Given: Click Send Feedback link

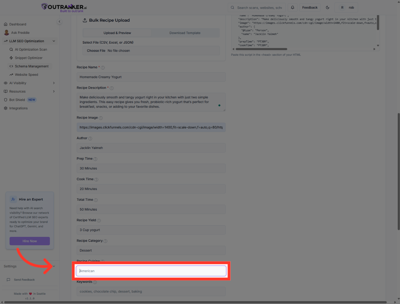Looking at the screenshot, I should [24, 280].
